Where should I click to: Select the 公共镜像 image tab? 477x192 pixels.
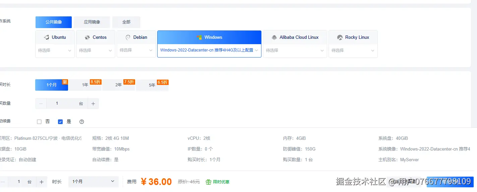54,22
